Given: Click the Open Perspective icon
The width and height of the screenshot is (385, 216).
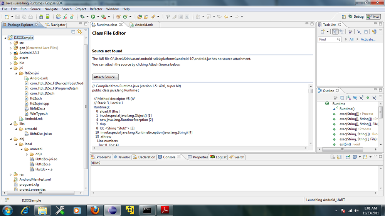Looking at the screenshot, I should tap(344, 17).
